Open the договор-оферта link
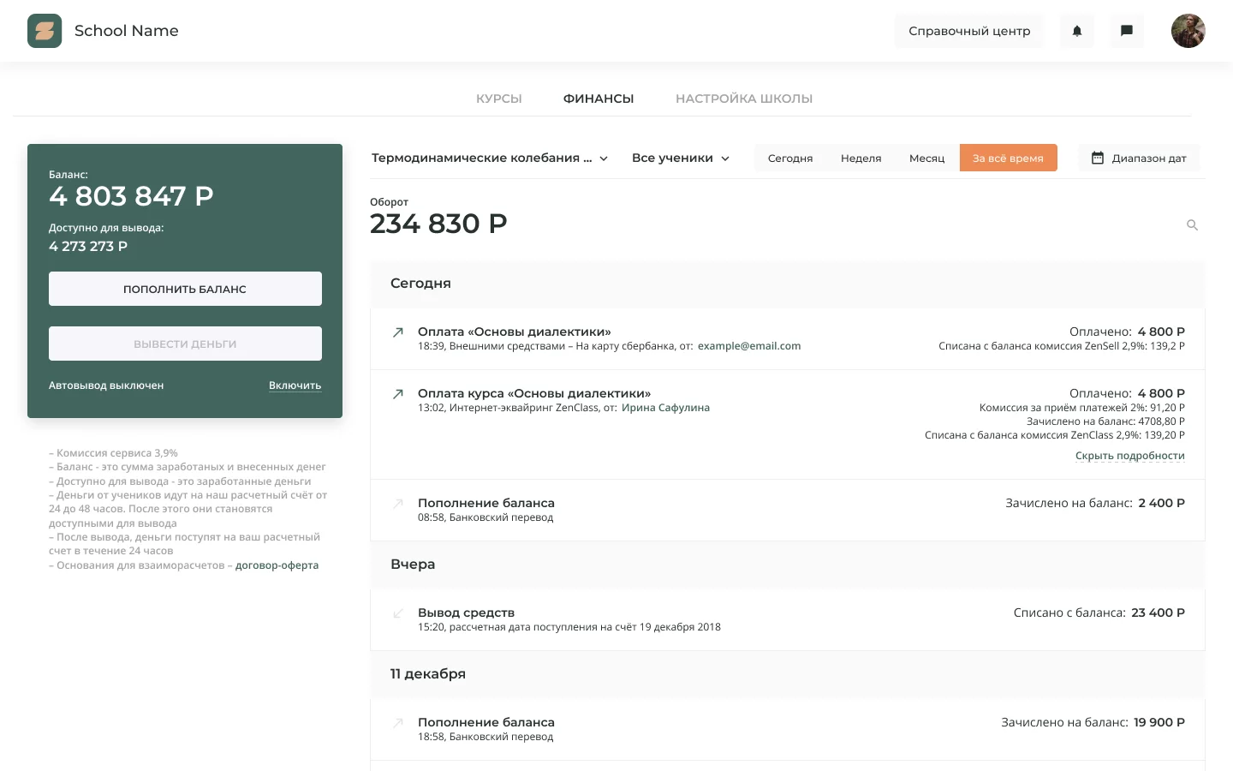The image size is (1233, 771). coord(277,565)
